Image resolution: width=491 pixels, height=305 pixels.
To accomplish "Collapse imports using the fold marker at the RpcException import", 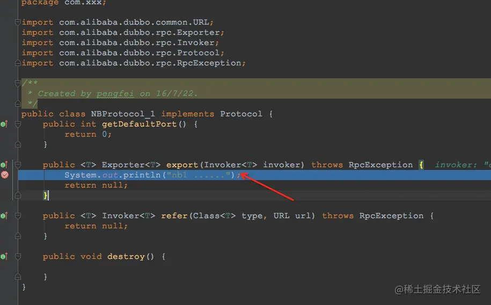I will [x=18, y=63].
